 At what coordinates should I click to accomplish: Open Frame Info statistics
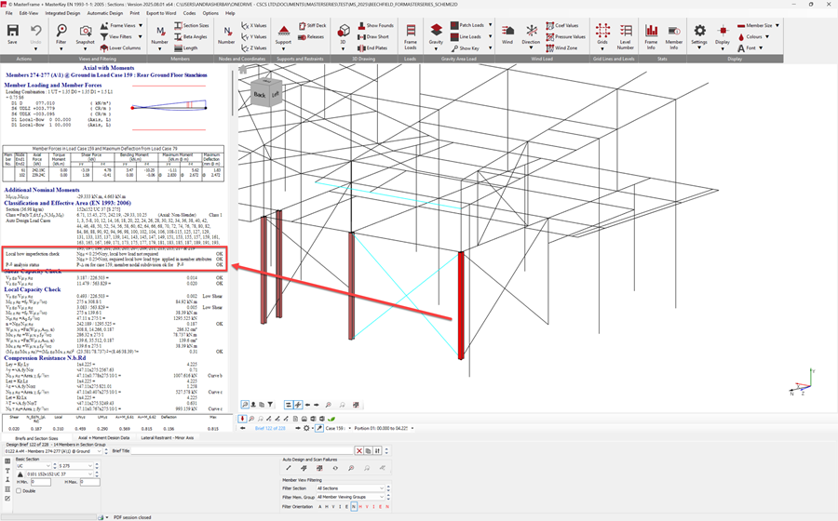click(651, 35)
